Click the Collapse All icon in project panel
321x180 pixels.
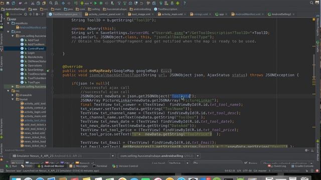[30, 14]
